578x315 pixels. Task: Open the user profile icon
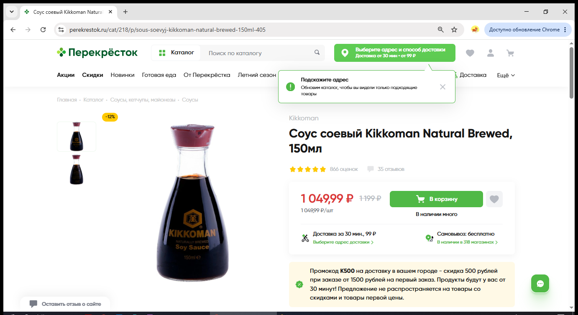pyautogui.click(x=490, y=53)
